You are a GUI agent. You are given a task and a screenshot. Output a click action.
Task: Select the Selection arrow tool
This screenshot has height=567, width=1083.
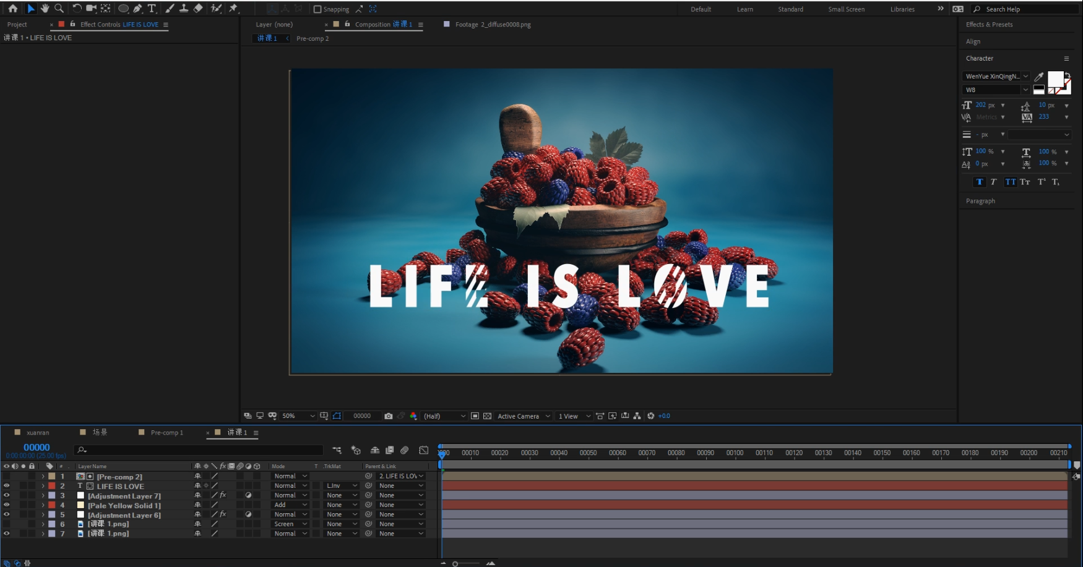pos(31,9)
